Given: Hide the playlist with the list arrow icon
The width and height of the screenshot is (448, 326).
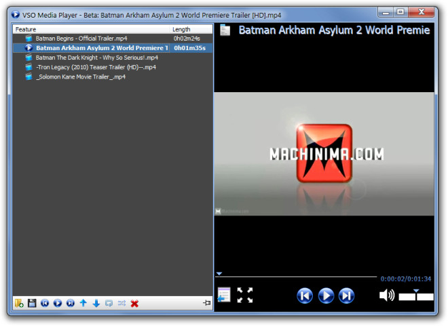Looking at the screenshot, I should click(x=224, y=295).
